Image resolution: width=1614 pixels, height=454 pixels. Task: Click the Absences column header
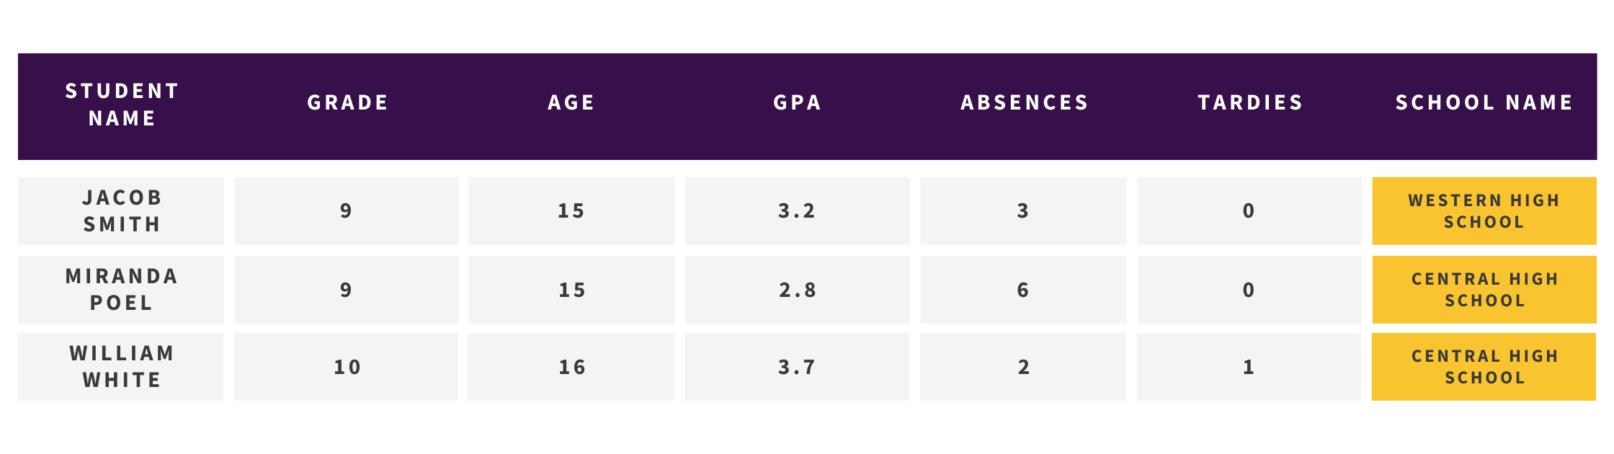[x=1025, y=102]
